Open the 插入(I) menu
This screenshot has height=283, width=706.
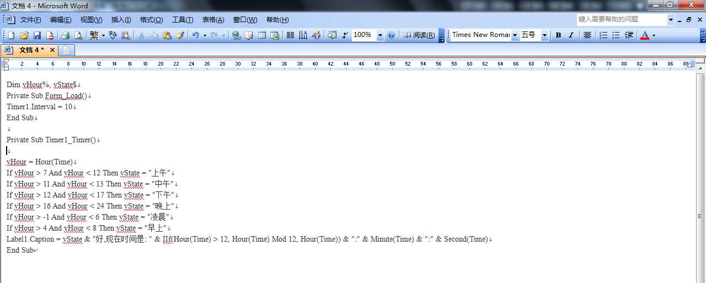[121, 19]
